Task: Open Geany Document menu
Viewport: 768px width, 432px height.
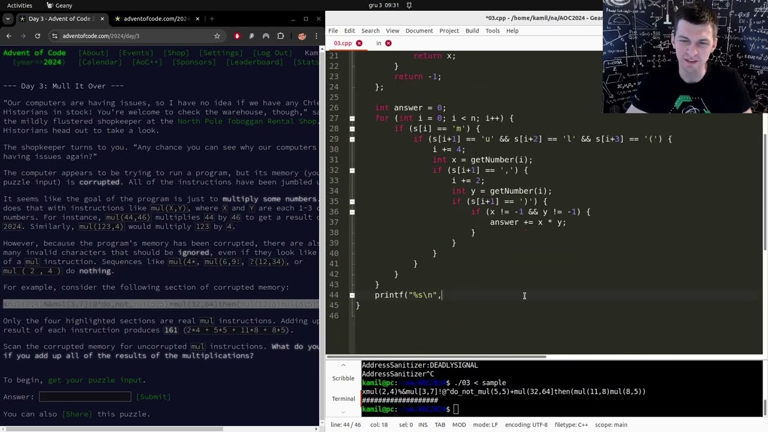Action: click(x=419, y=31)
